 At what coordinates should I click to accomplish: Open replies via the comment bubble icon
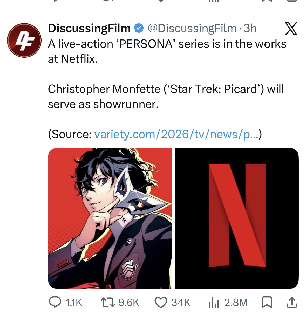click(x=55, y=302)
